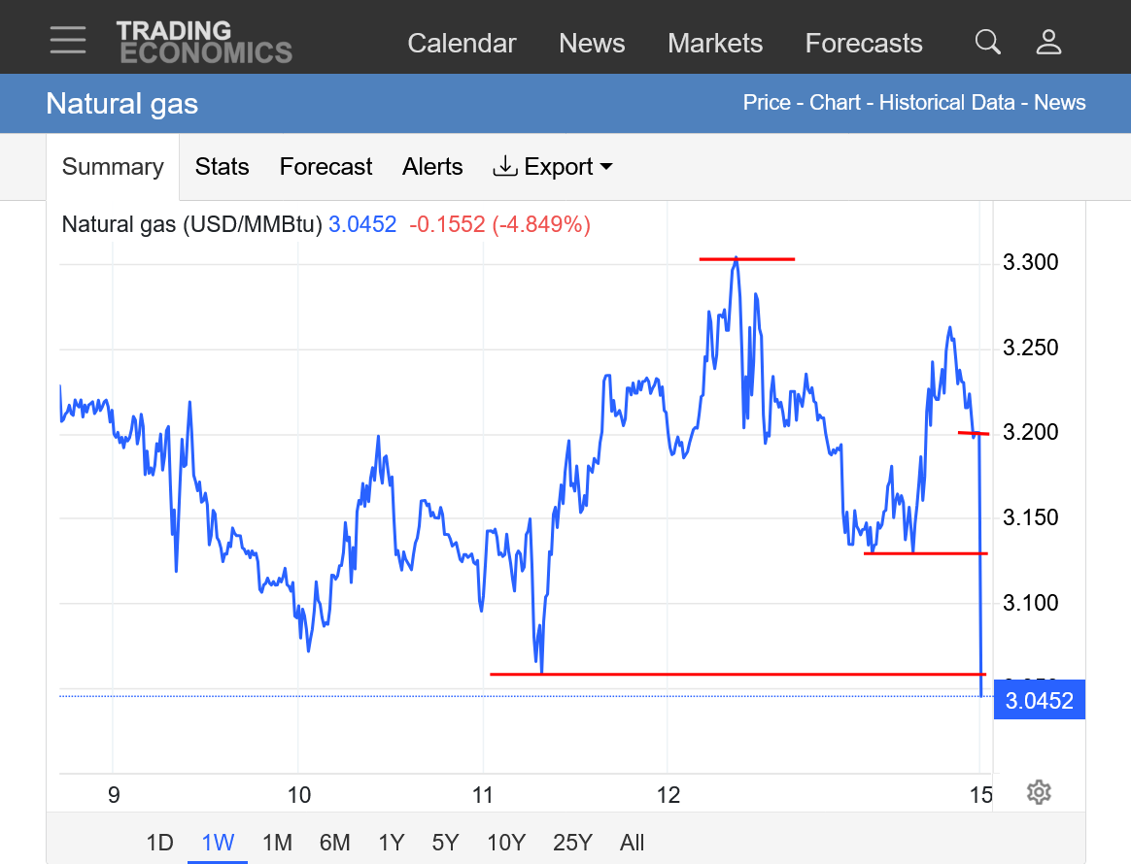Open the user account icon
Image resolution: width=1131 pixels, height=864 pixels.
pos(1048,42)
